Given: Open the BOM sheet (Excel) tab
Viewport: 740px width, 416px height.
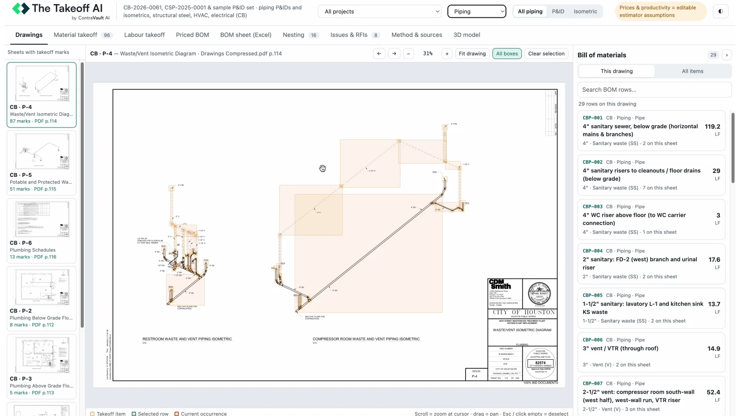Looking at the screenshot, I should [246, 35].
